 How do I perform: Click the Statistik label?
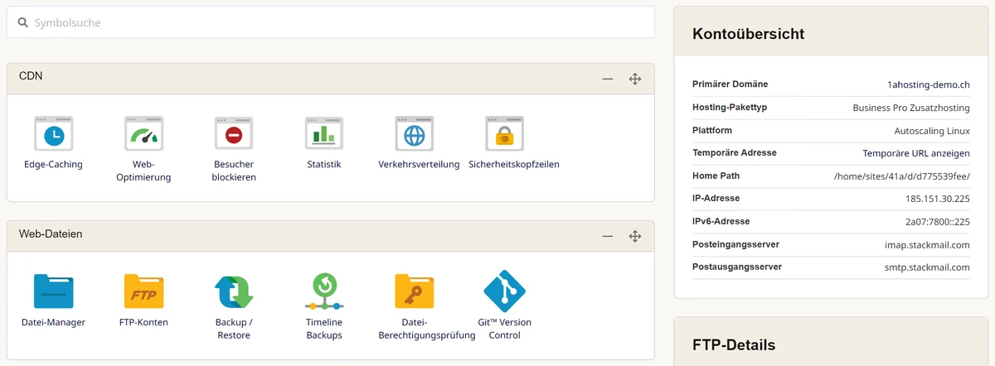coord(324,164)
